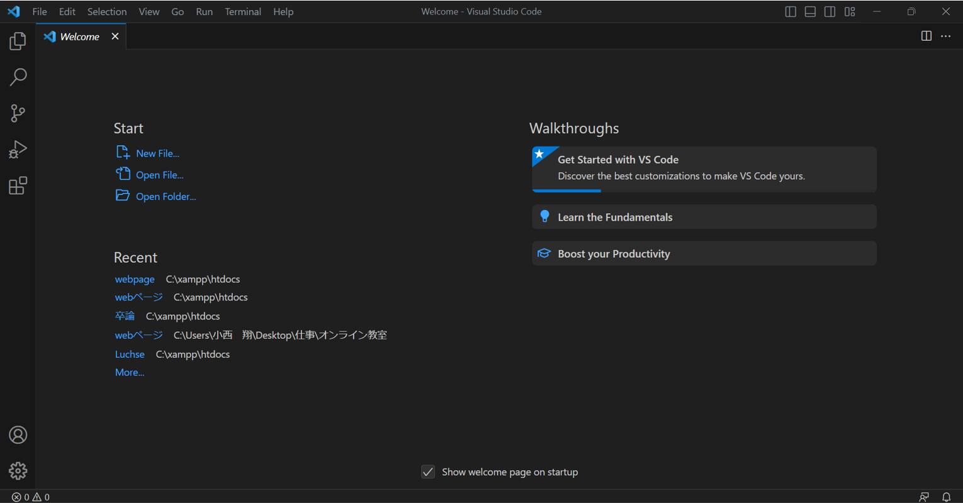The width and height of the screenshot is (963, 503).
Task: Click the Open Folder icon
Action: (123, 196)
